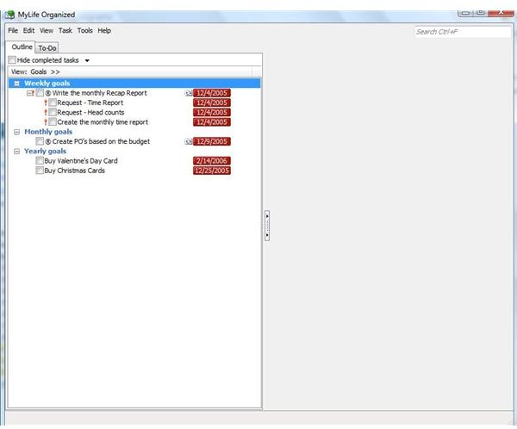The image size is (517, 429).
Task: Click in the Search Ctrl+F field
Action: 463,32
